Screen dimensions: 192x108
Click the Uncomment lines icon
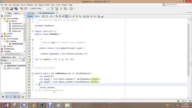(102, 16)
